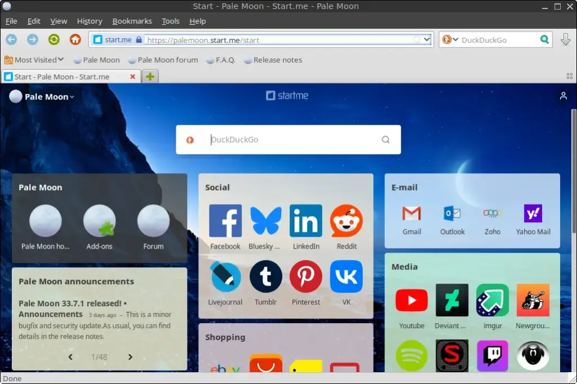
Task: Go forward with the Forward arrow
Action: click(32, 39)
